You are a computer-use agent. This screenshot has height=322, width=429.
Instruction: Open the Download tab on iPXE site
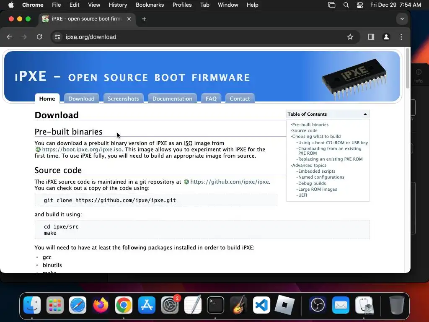tap(81, 99)
